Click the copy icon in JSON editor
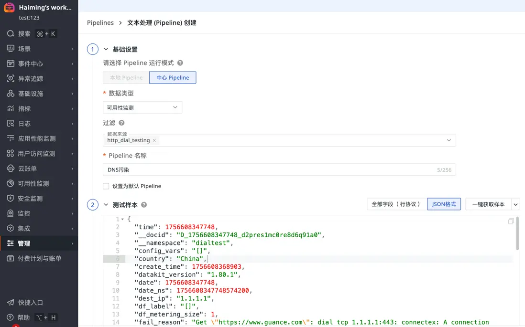 click(511, 222)
